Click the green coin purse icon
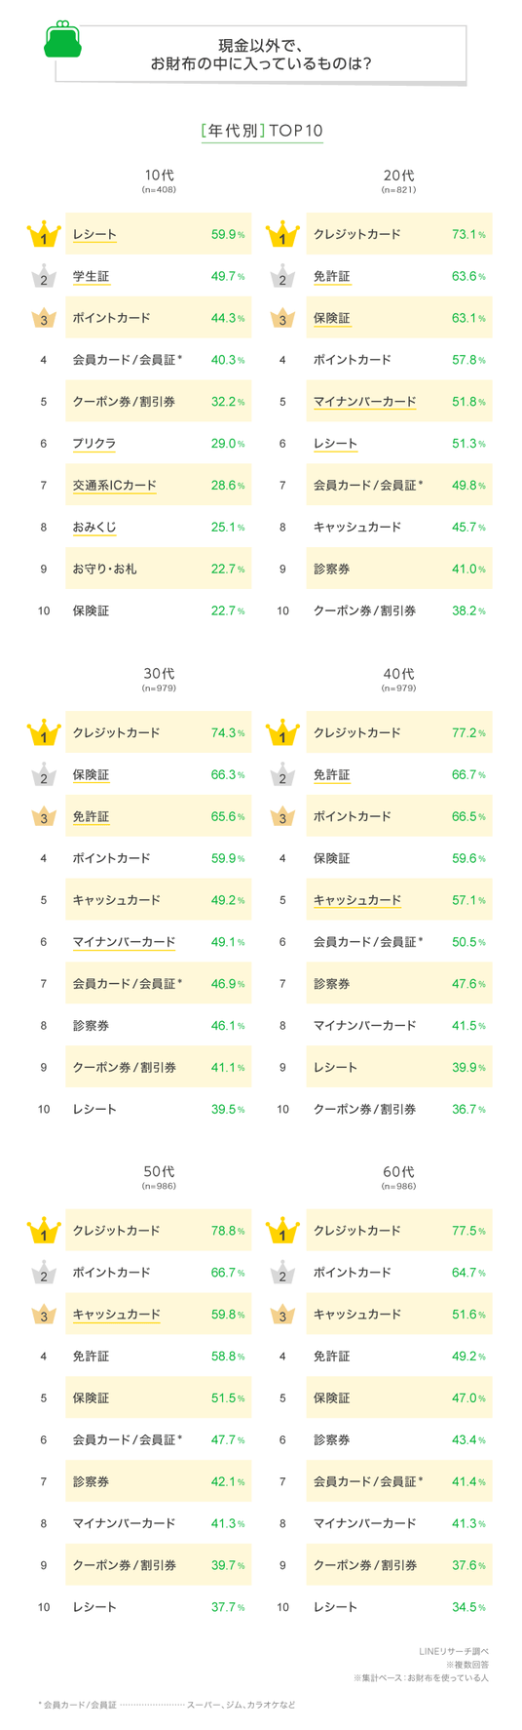 click(62, 38)
